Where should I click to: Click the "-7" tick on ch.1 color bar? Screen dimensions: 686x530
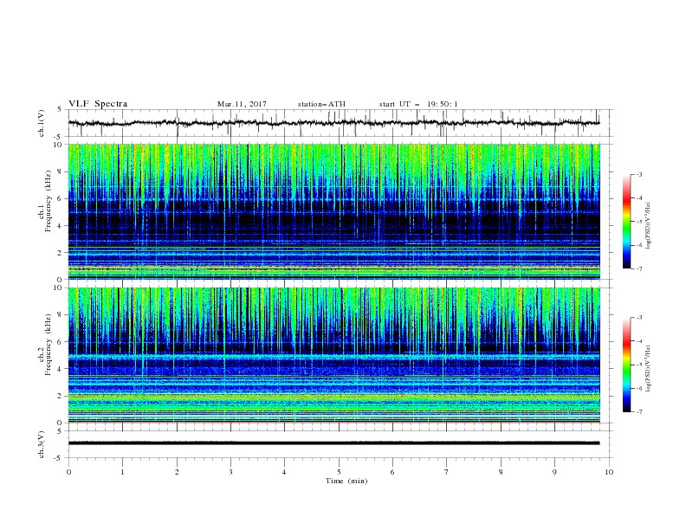point(639,268)
